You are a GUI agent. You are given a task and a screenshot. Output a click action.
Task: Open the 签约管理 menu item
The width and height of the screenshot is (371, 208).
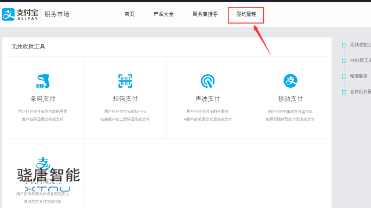pyautogui.click(x=246, y=14)
